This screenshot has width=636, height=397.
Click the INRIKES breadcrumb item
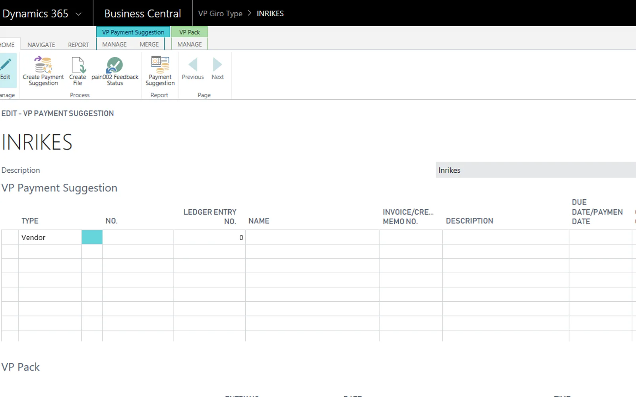[x=270, y=13]
